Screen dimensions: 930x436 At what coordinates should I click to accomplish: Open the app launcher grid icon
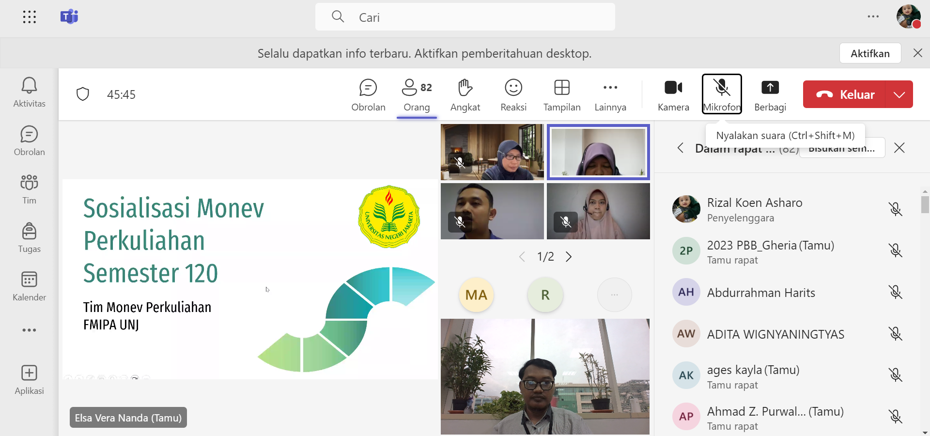pos(30,17)
